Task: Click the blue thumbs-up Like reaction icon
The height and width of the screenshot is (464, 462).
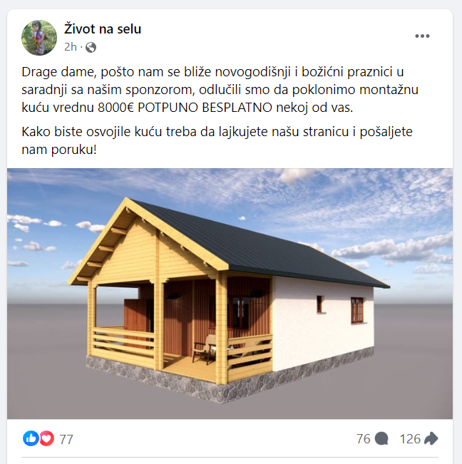Action: (31, 438)
